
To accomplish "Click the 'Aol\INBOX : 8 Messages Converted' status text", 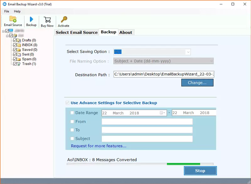I will point(102,160).
